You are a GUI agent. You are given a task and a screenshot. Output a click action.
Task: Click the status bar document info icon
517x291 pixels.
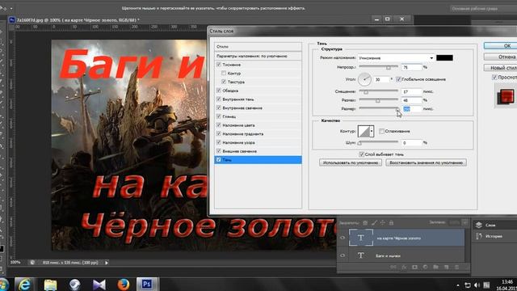coord(32,263)
